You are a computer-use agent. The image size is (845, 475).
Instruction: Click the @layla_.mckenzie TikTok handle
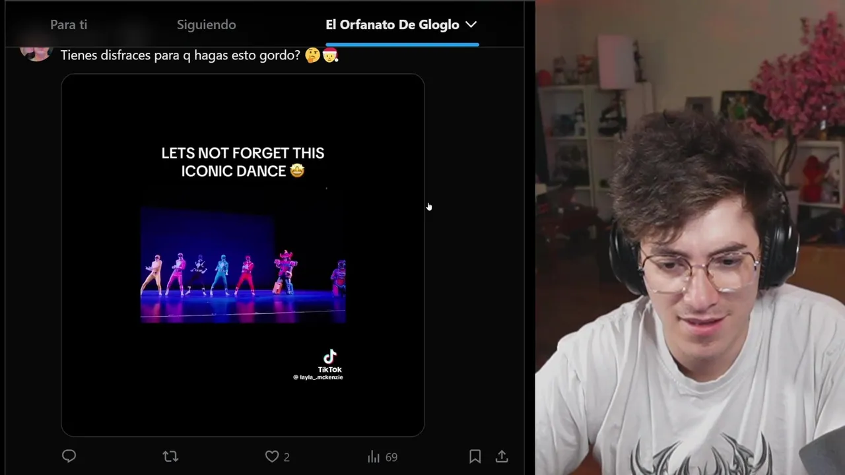[318, 377]
